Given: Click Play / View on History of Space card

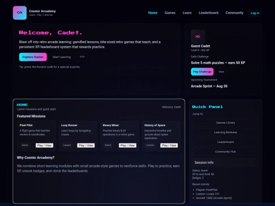Looking at the screenshot, I should point(169,145).
